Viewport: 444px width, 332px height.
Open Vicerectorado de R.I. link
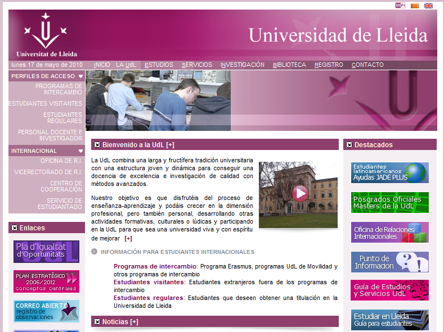48,172
